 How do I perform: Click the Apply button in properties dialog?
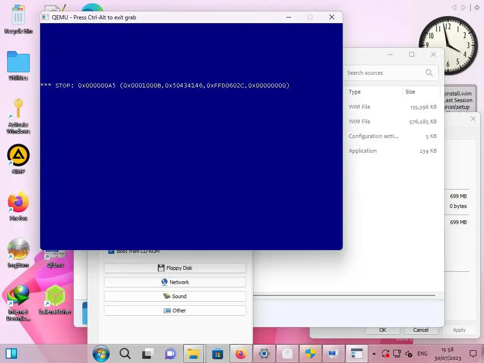[x=459, y=330]
